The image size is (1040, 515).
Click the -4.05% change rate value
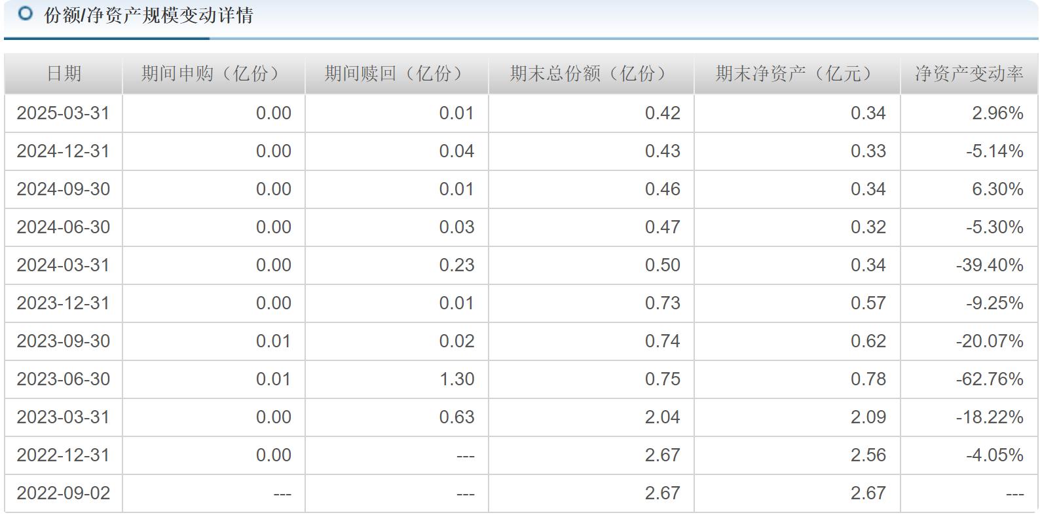coord(994,455)
